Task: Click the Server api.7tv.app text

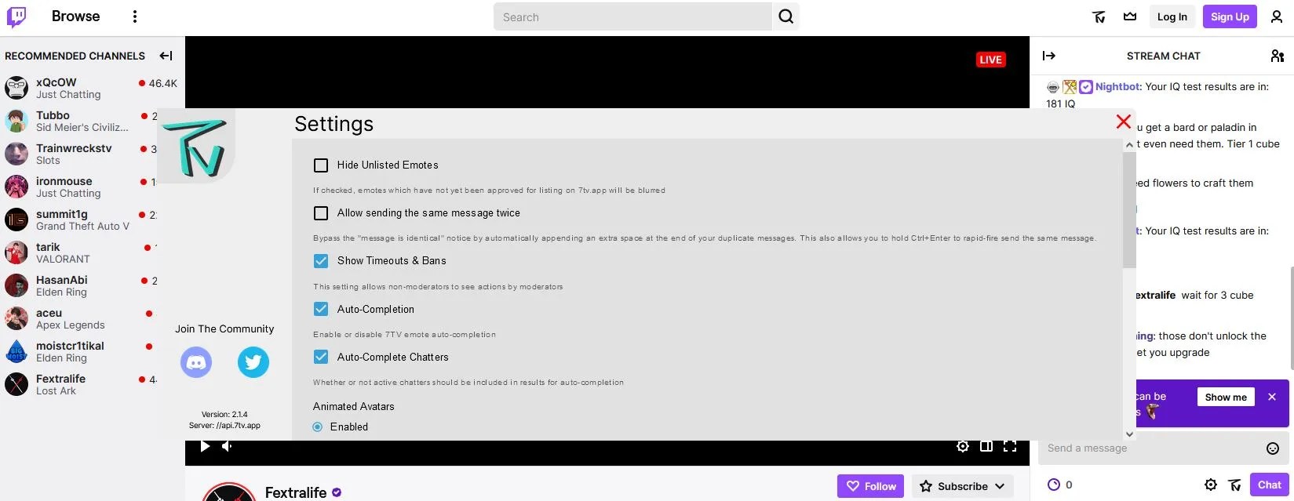Action: tap(224, 426)
